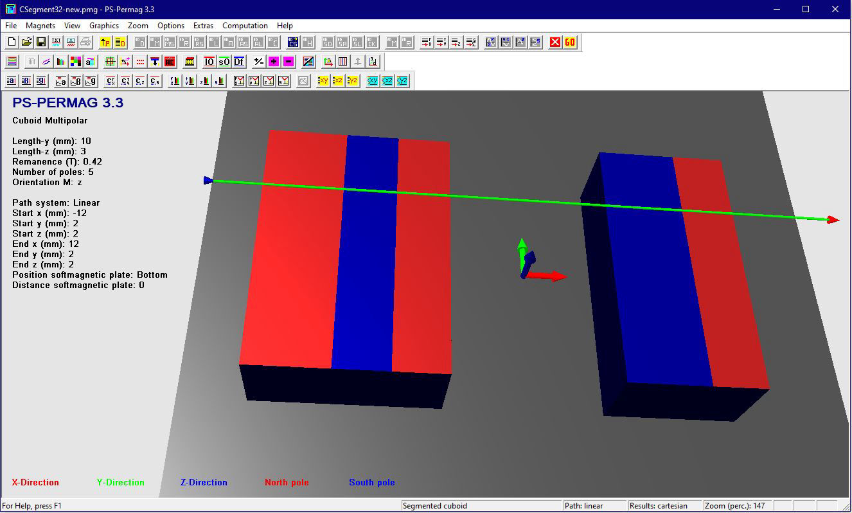The image size is (852, 513).
Task: Click the Df toolbar icon
Action: point(238,62)
